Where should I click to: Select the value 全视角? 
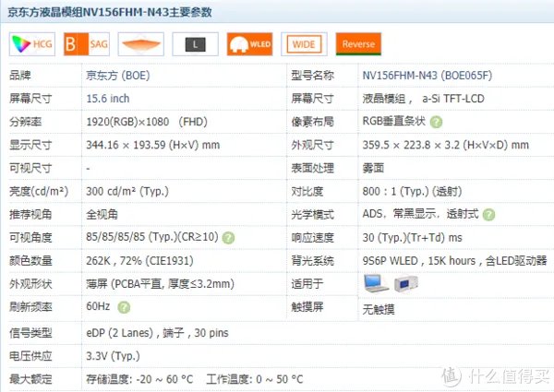pyautogui.click(x=102, y=214)
